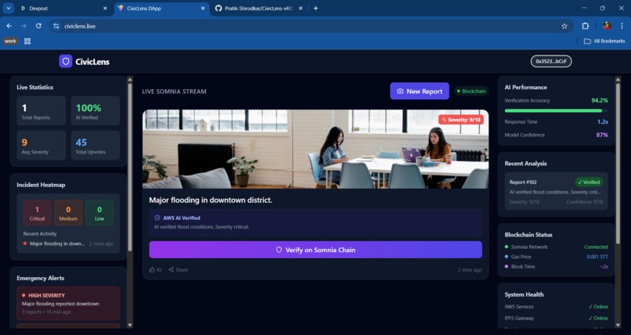The height and width of the screenshot is (335, 631).
Task: Click the Total Reports statistic card
Action: click(x=41, y=110)
